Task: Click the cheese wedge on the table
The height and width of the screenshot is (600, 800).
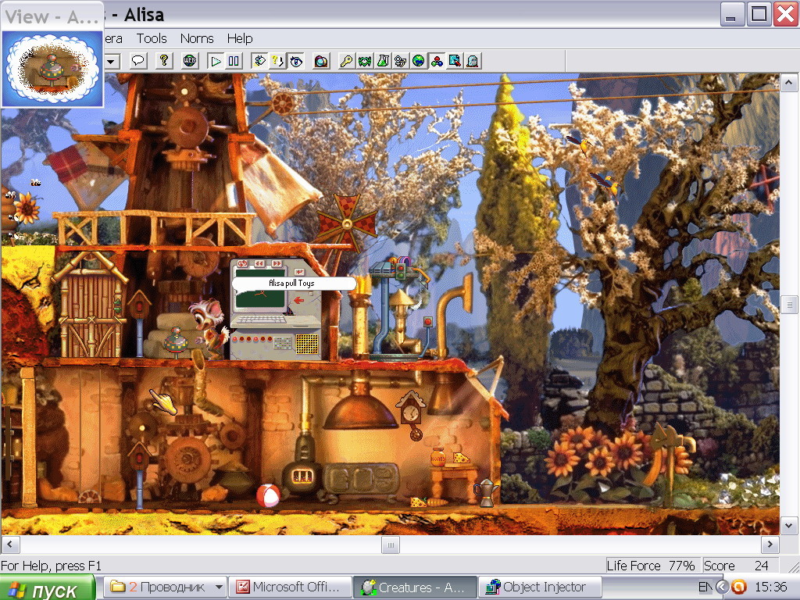Action: tap(462, 457)
